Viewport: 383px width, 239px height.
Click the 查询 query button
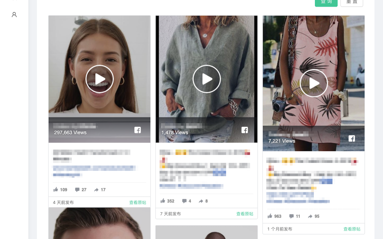[x=326, y=2]
